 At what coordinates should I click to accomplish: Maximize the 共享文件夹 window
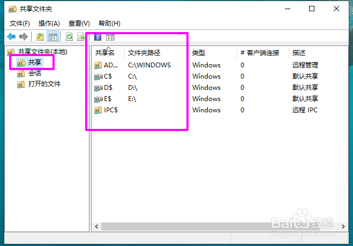312,9
